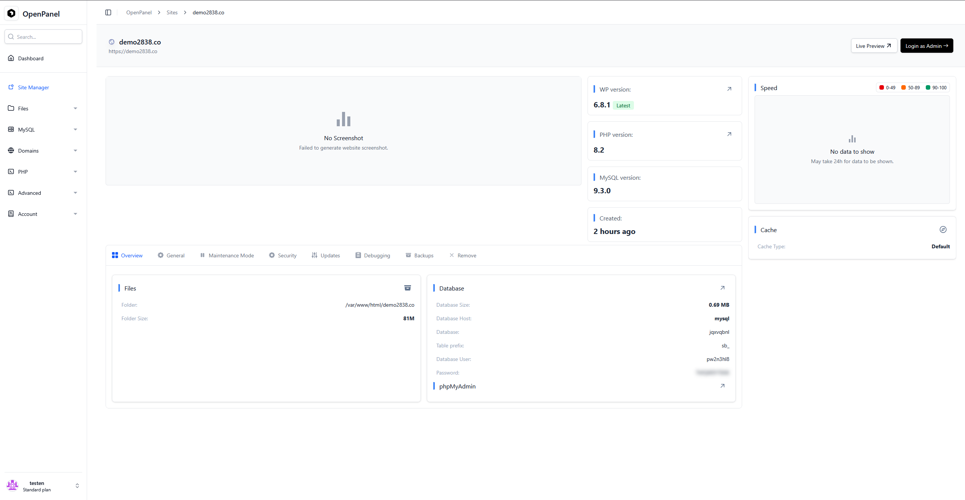Image resolution: width=965 pixels, height=500 pixels.
Task: Click the MySQL version 9.3.0 value
Action: click(602, 191)
